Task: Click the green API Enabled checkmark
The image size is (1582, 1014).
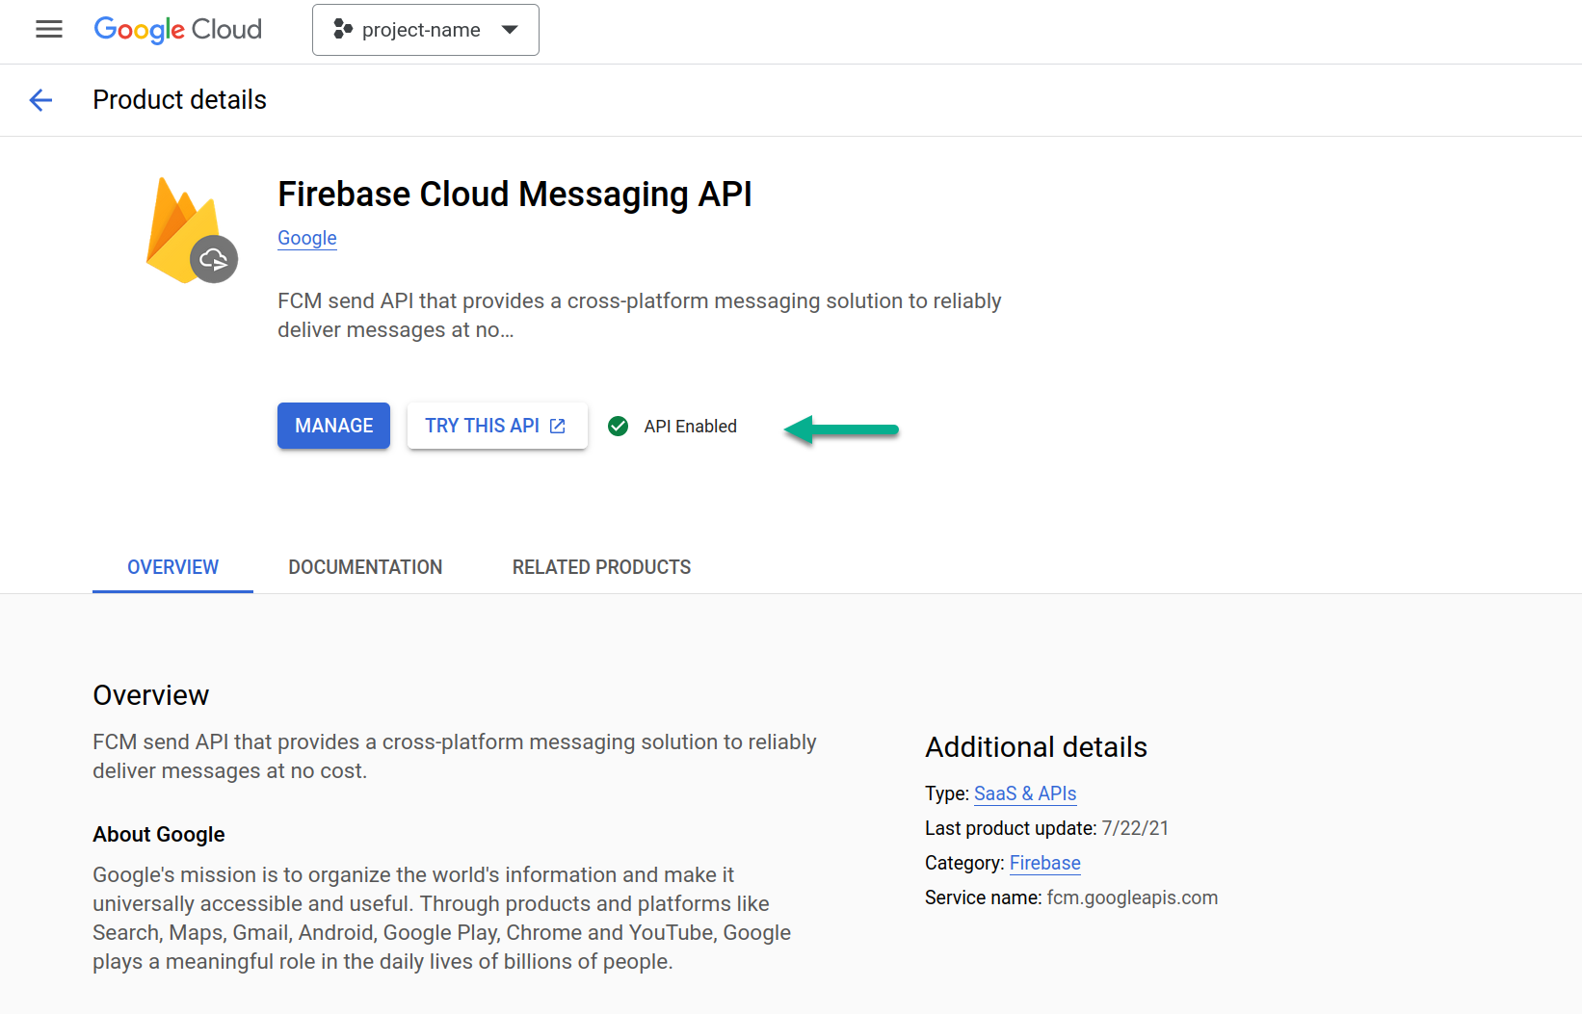Action: (619, 426)
